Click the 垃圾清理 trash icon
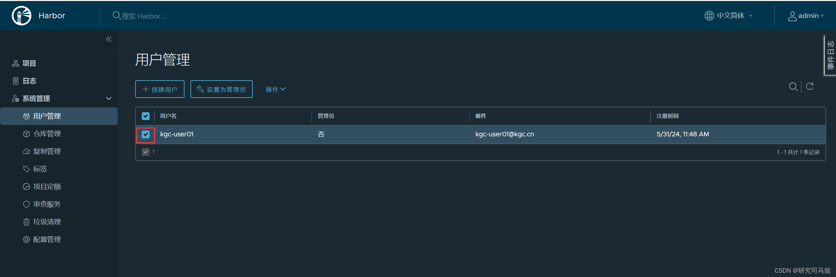The image size is (836, 277). click(26, 222)
